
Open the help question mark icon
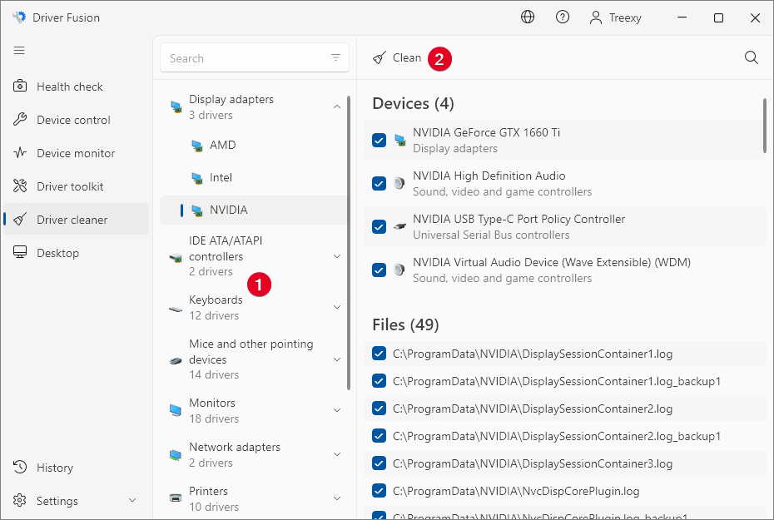click(x=563, y=17)
